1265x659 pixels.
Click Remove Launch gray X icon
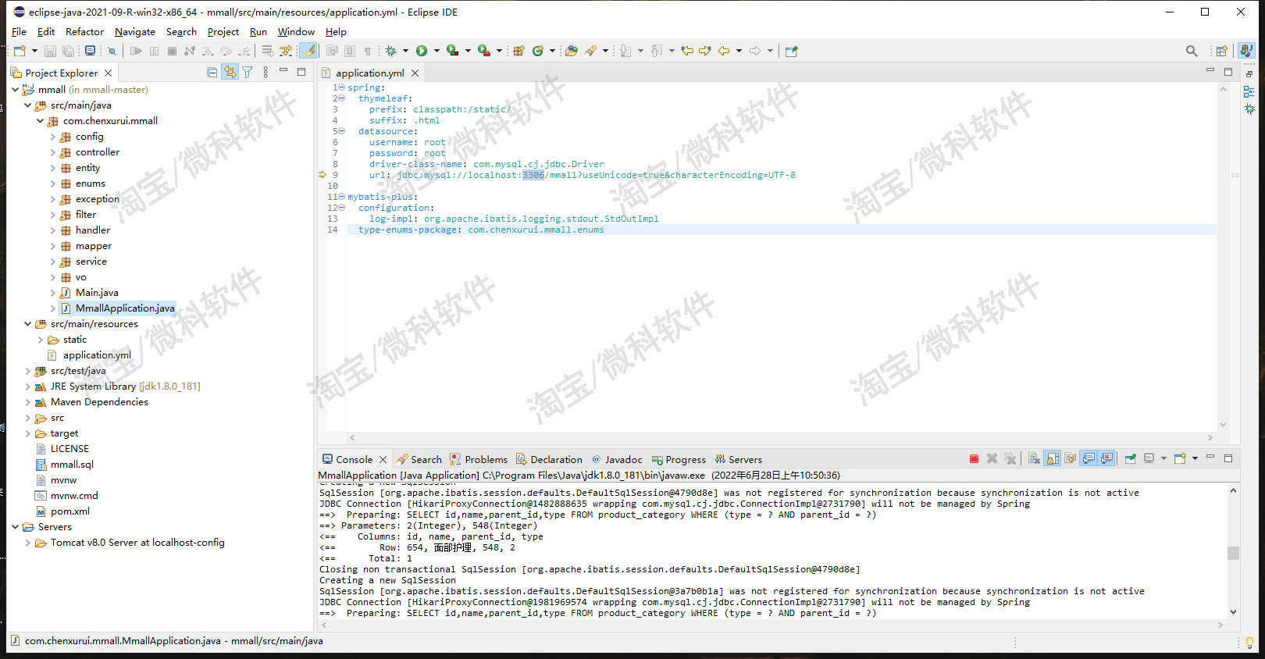tap(992, 459)
